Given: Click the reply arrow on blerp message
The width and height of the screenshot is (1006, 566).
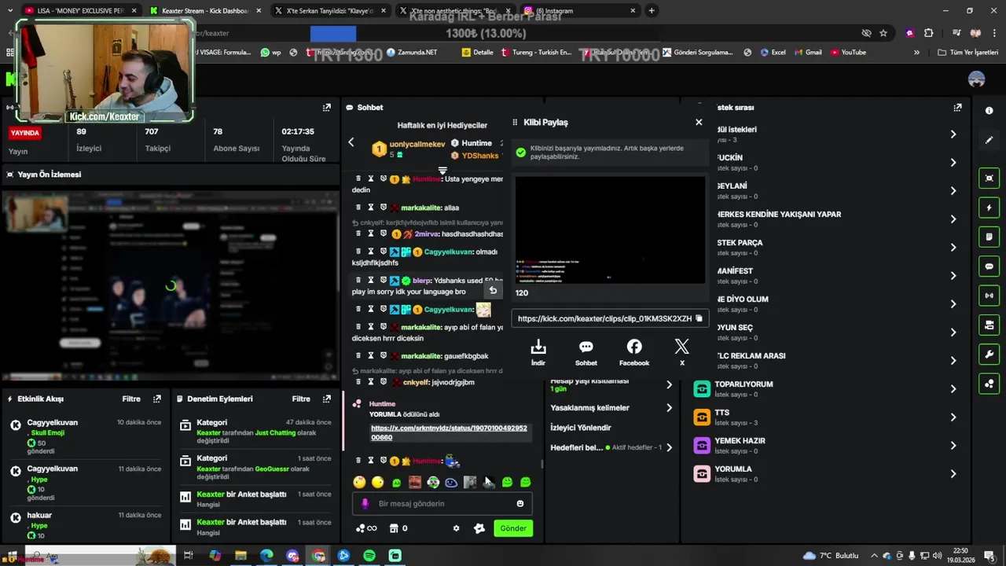Looking at the screenshot, I should 493,290.
